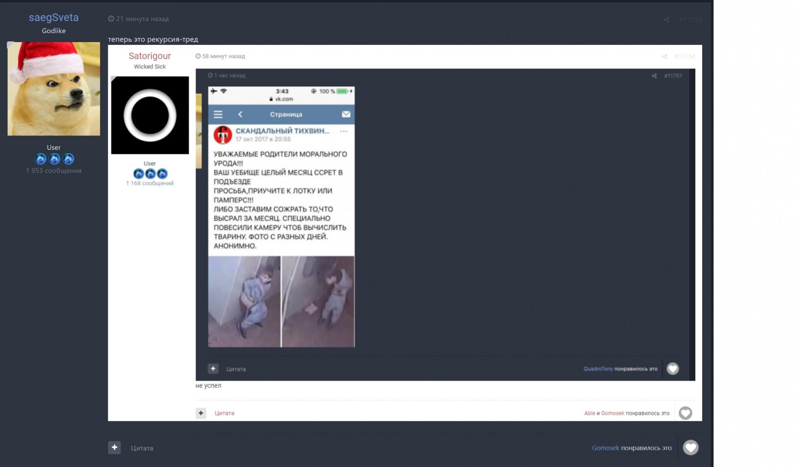The image size is (795, 467).
Task: Open saegSveta's user profile name
Action: [54, 17]
